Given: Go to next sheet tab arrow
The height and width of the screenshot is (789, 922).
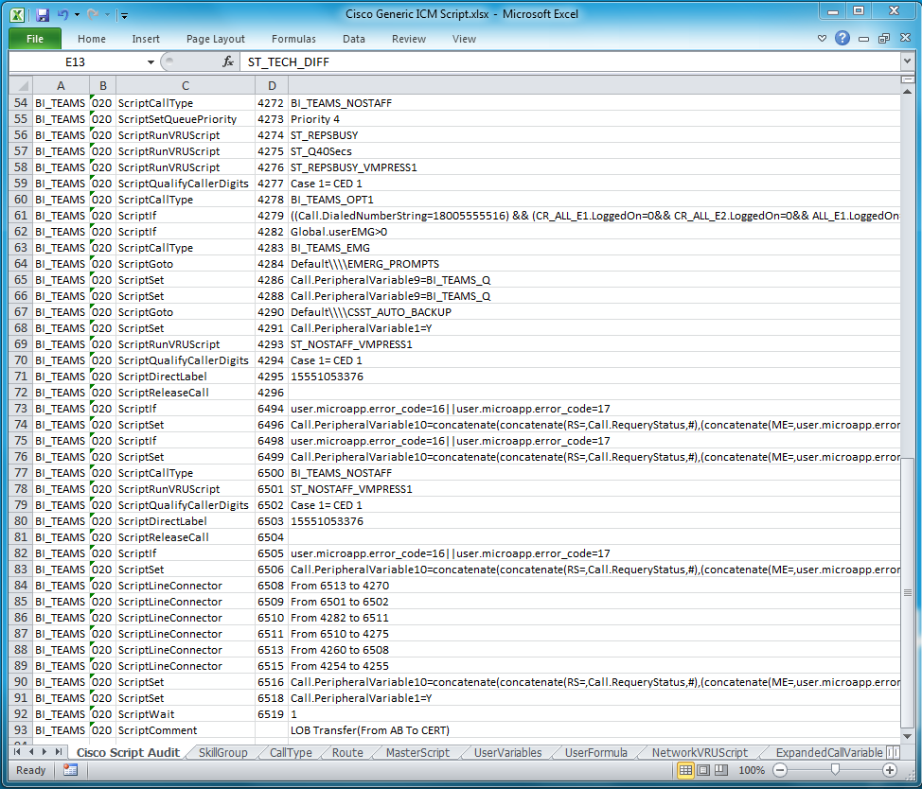Looking at the screenshot, I should point(44,752).
